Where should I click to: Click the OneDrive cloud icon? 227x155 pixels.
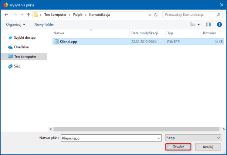tap(10, 47)
